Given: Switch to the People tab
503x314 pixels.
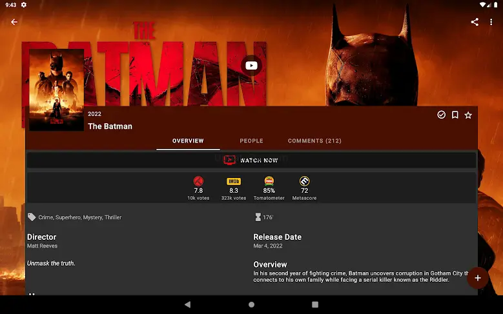Looking at the screenshot, I should coord(252,141).
